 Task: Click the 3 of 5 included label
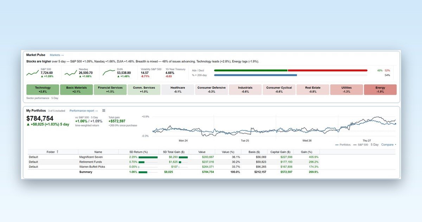click(x=57, y=111)
